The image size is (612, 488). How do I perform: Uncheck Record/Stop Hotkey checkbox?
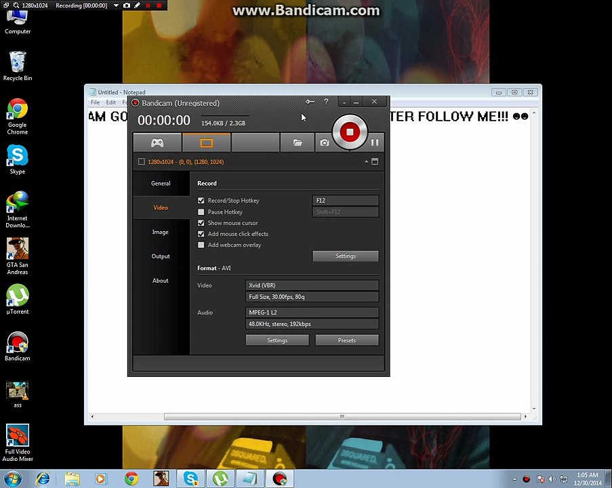(201, 200)
